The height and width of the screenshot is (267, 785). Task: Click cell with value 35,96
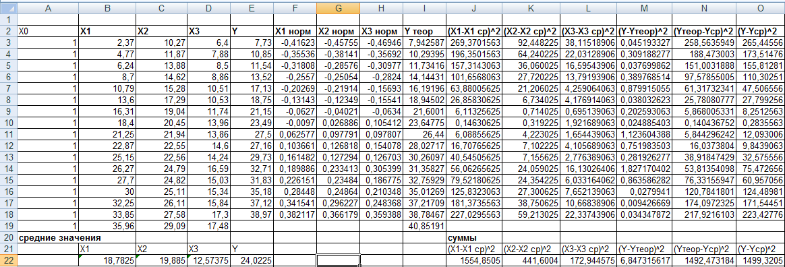pos(107,226)
